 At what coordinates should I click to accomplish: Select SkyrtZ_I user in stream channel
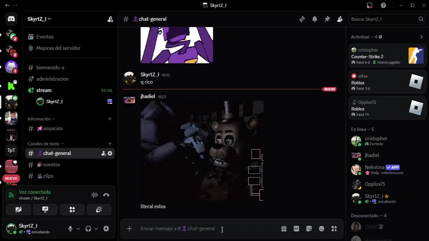coord(74,101)
